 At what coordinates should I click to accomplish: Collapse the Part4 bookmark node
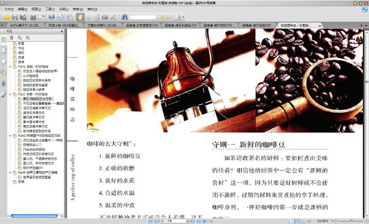tap(10, 172)
